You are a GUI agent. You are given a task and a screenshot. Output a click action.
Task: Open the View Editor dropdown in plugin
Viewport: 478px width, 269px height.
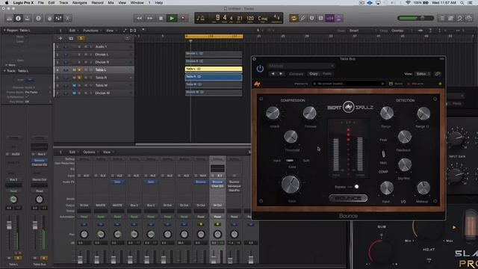(x=423, y=74)
